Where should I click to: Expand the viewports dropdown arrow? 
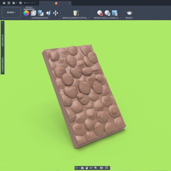(109, 168)
